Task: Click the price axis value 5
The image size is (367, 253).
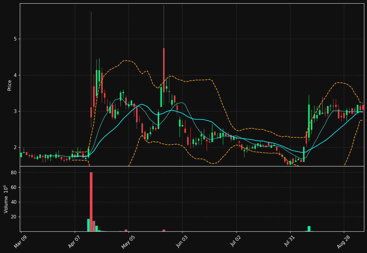Action: click(x=15, y=39)
